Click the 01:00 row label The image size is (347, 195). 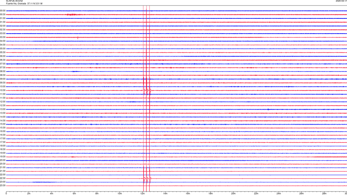pos(3,18)
